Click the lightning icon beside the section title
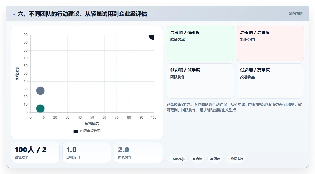The width and height of the screenshot is (315, 174). 13,14
